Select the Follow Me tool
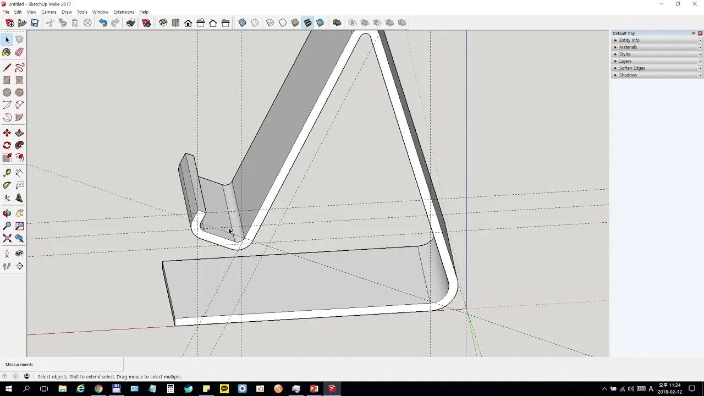Viewport: 704px width, 396px height. 19,146
